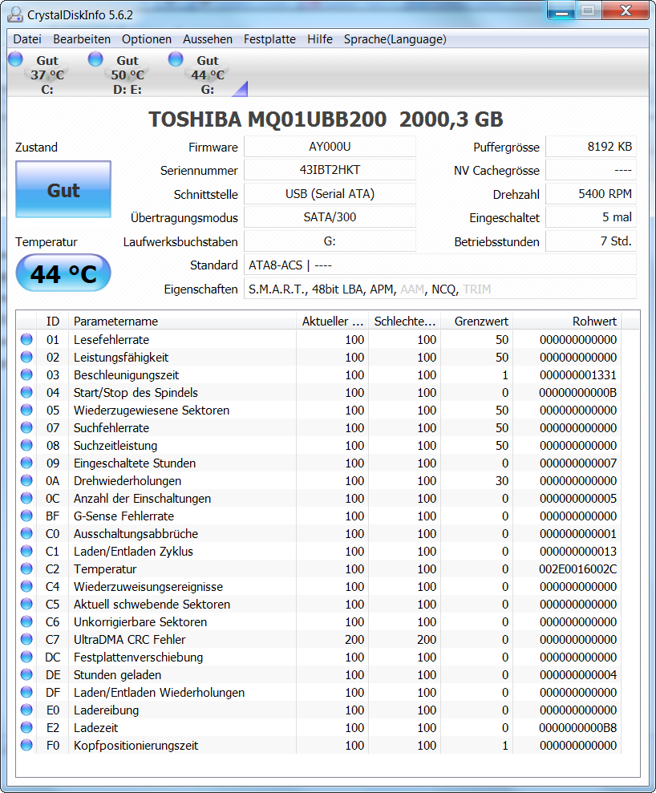
Task: Open the Bearbeiten menu
Action: pos(82,39)
